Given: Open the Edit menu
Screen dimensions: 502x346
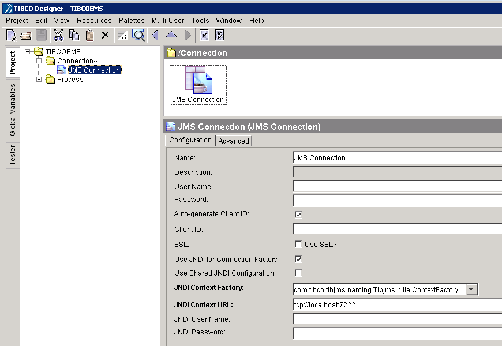Looking at the screenshot, I should [42, 21].
